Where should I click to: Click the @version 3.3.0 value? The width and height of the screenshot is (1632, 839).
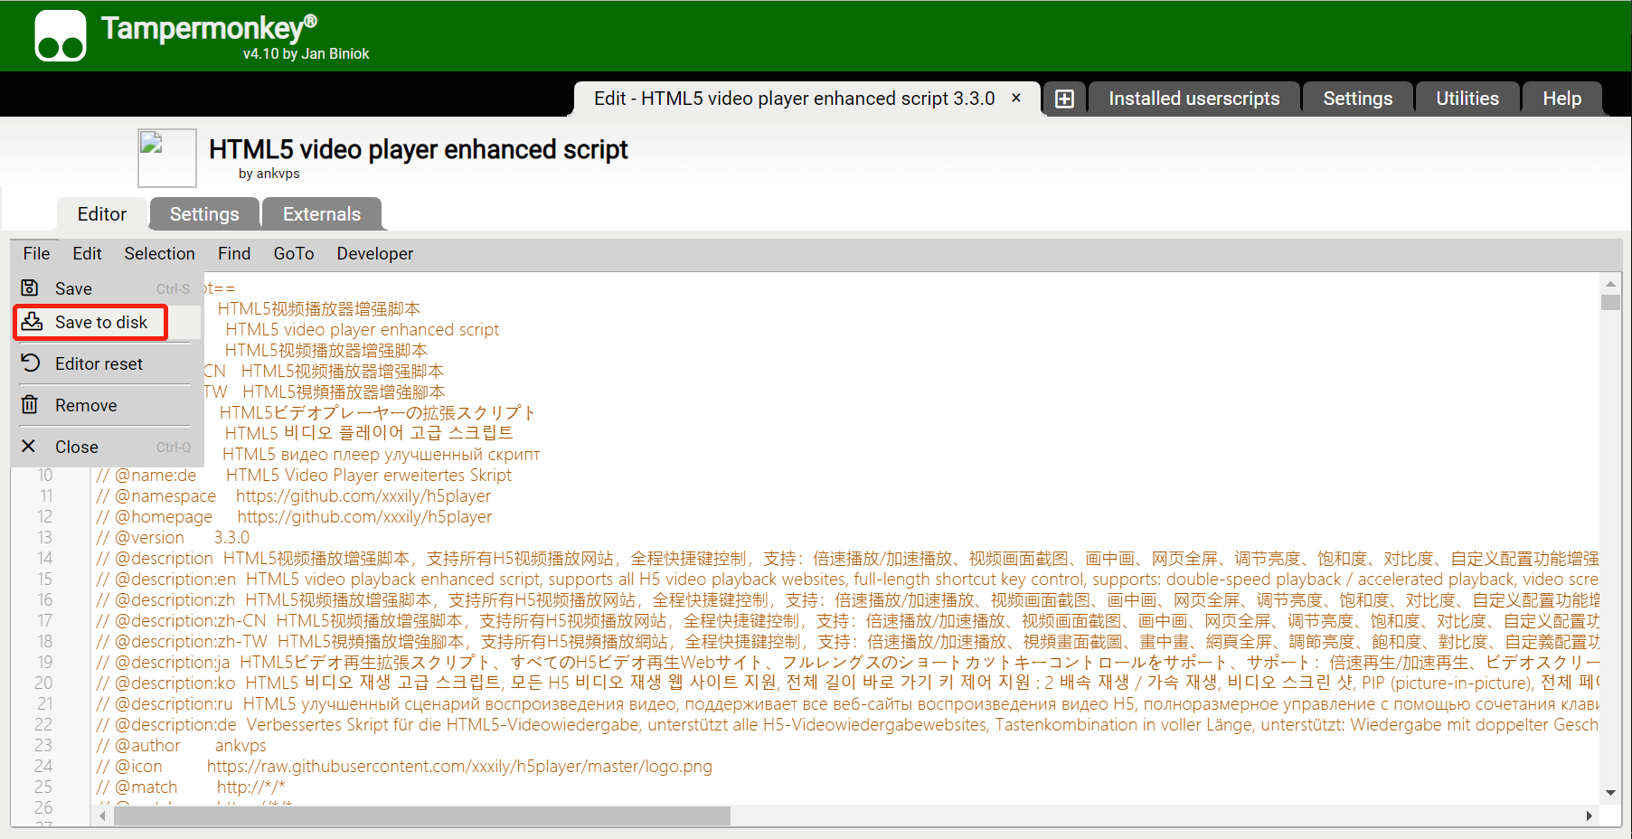(x=231, y=537)
